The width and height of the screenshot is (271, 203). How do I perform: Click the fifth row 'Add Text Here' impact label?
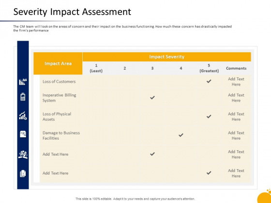56,154
